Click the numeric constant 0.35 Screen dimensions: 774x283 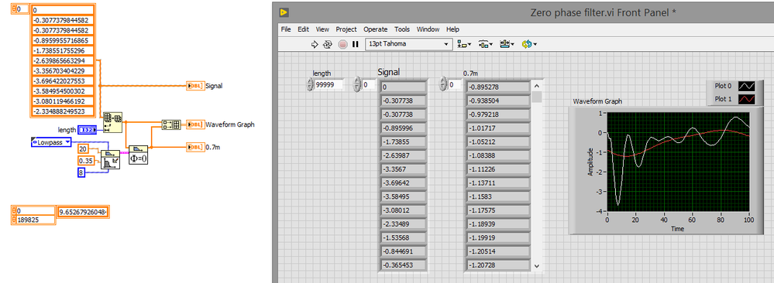[x=85, y=161]
